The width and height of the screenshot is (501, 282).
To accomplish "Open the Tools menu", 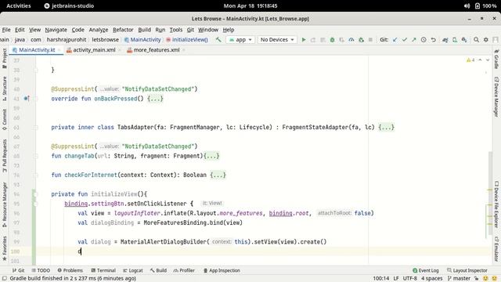I will coord(175,30).
